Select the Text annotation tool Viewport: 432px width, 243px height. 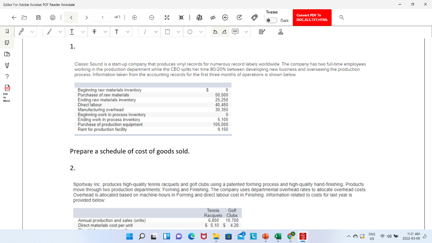pos(117,32)
